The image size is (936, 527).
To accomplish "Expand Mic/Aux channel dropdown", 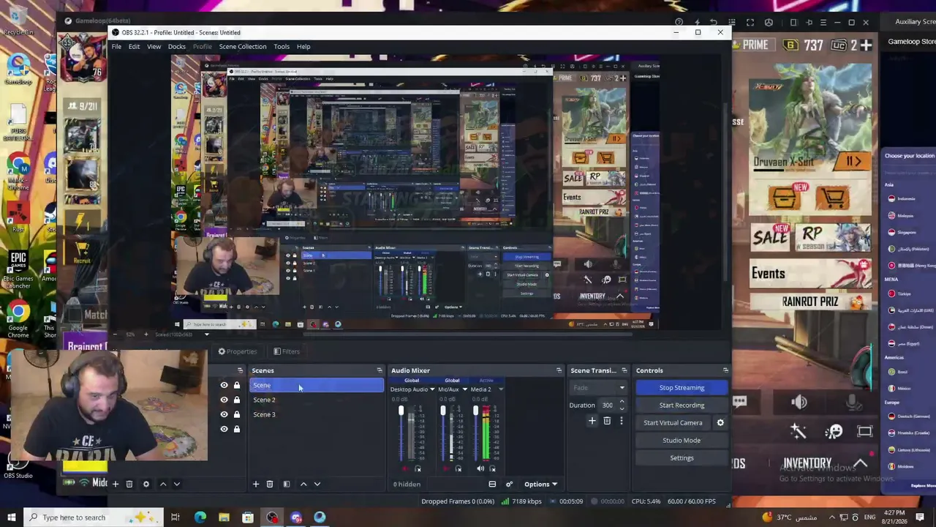I will (464, 390).
